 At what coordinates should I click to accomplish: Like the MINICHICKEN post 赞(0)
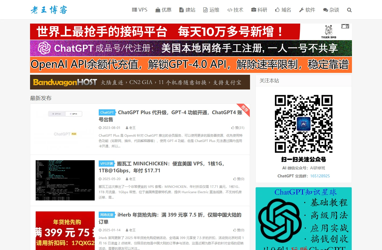point(239,179)
